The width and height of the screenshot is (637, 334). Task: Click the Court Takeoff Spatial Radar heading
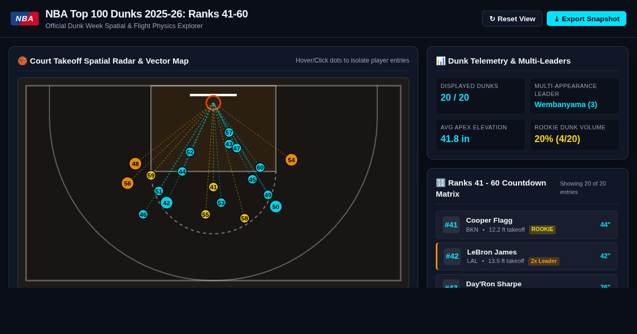[103, 61]
